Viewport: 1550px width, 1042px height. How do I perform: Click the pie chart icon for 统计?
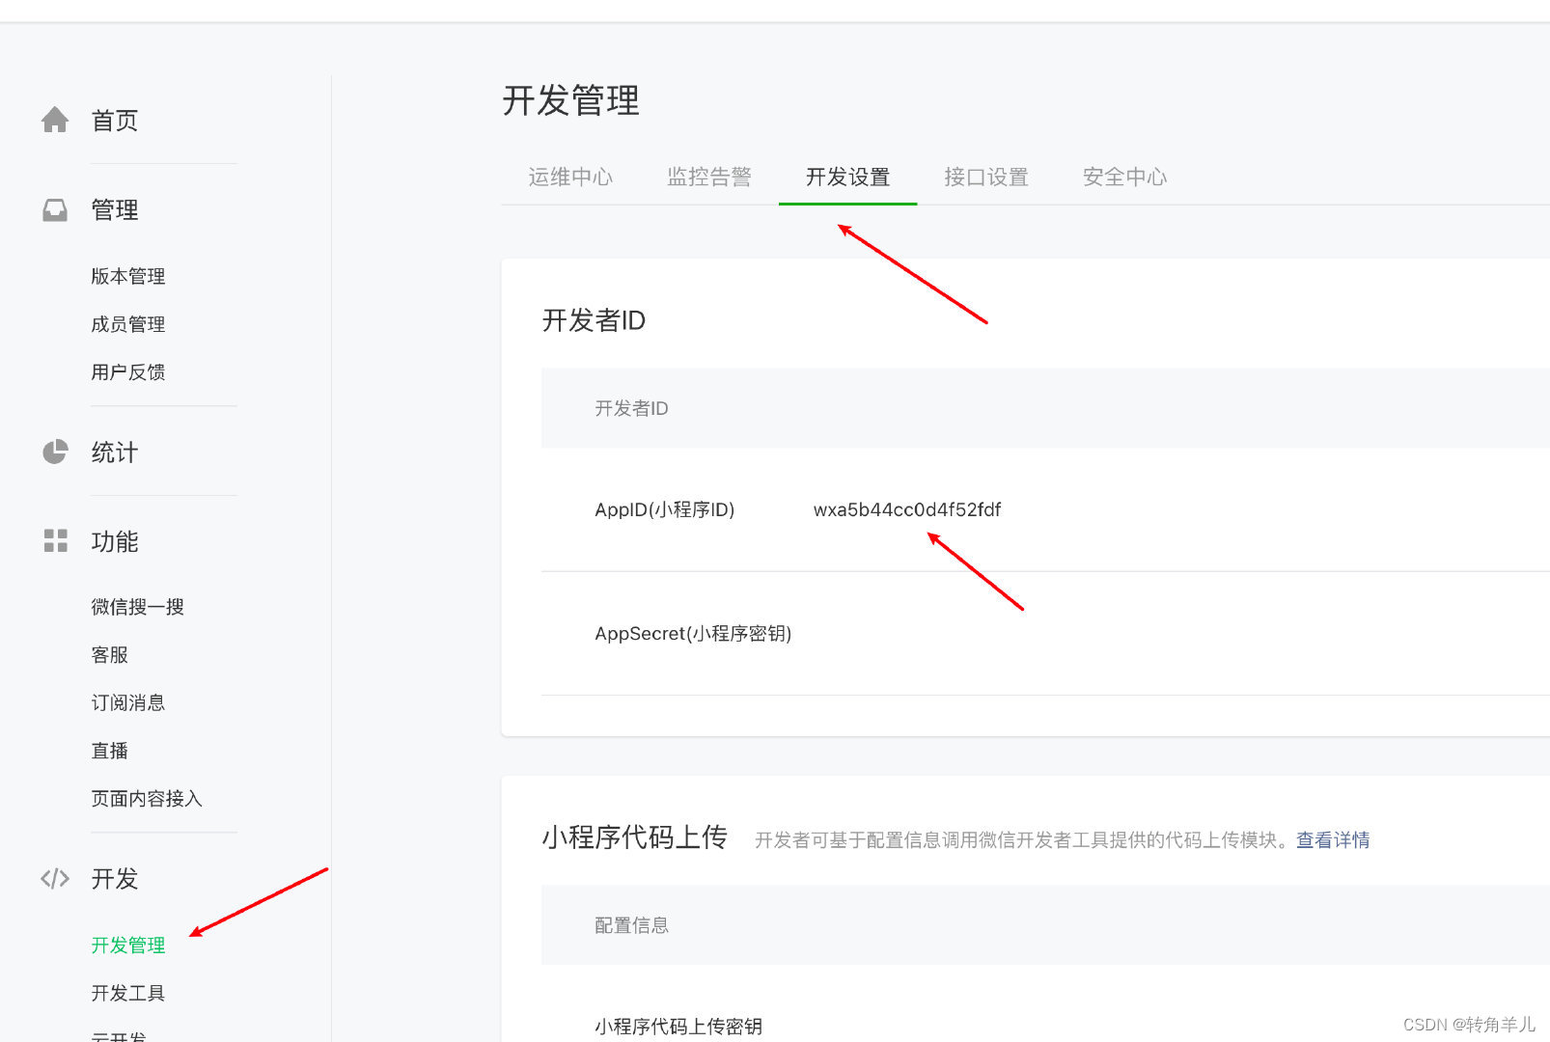(x=55, y=452)
